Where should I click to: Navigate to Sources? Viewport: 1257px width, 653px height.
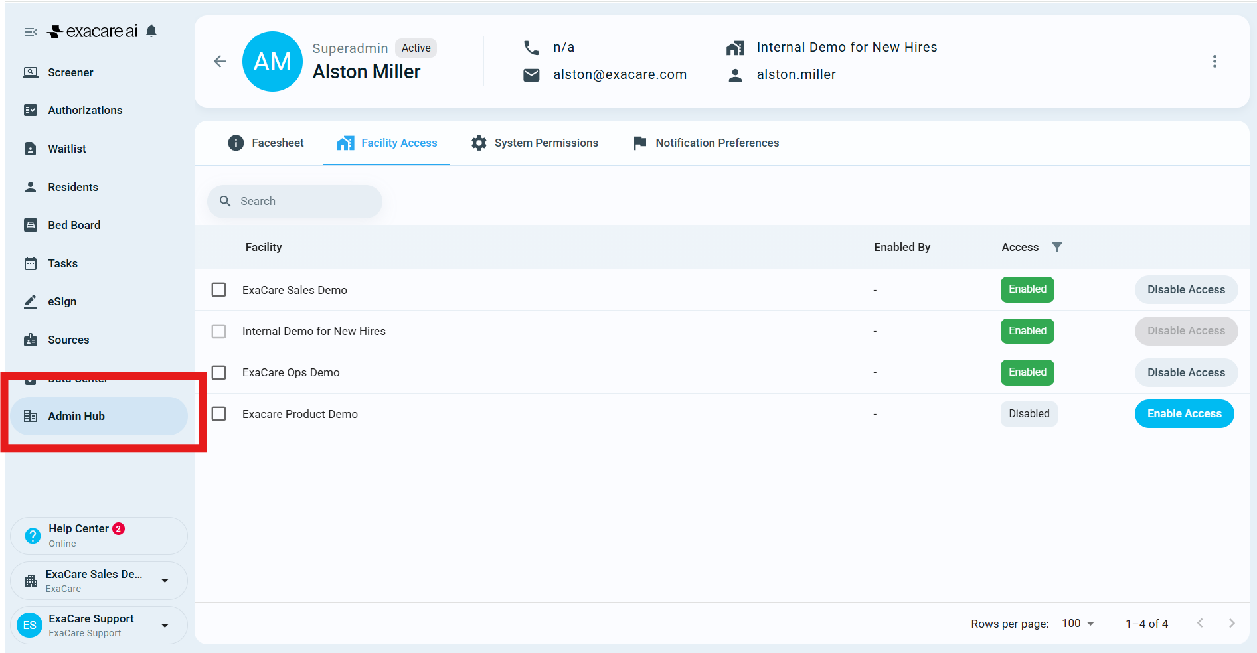(x=99, y=340)
